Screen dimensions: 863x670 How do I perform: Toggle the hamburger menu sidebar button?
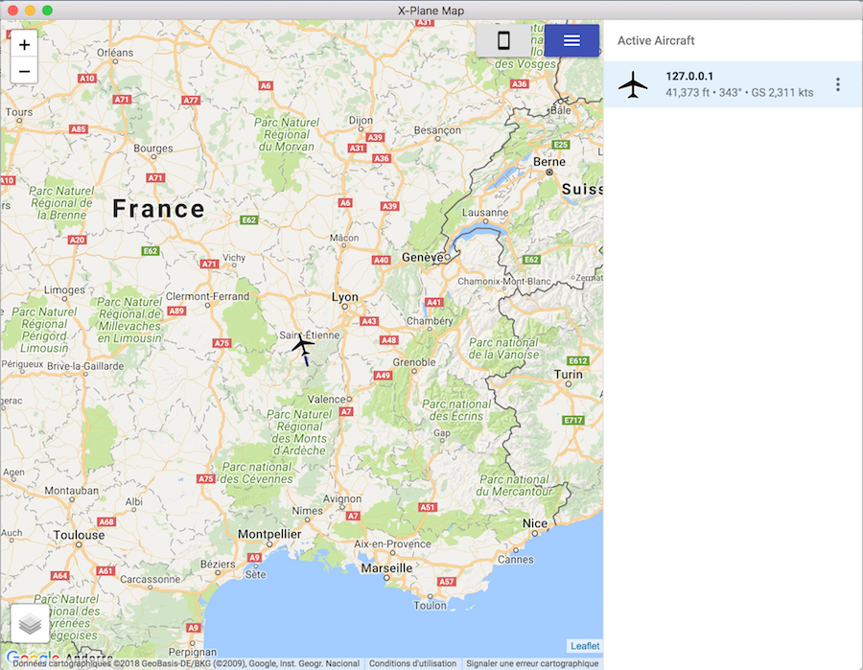(571, 40)
